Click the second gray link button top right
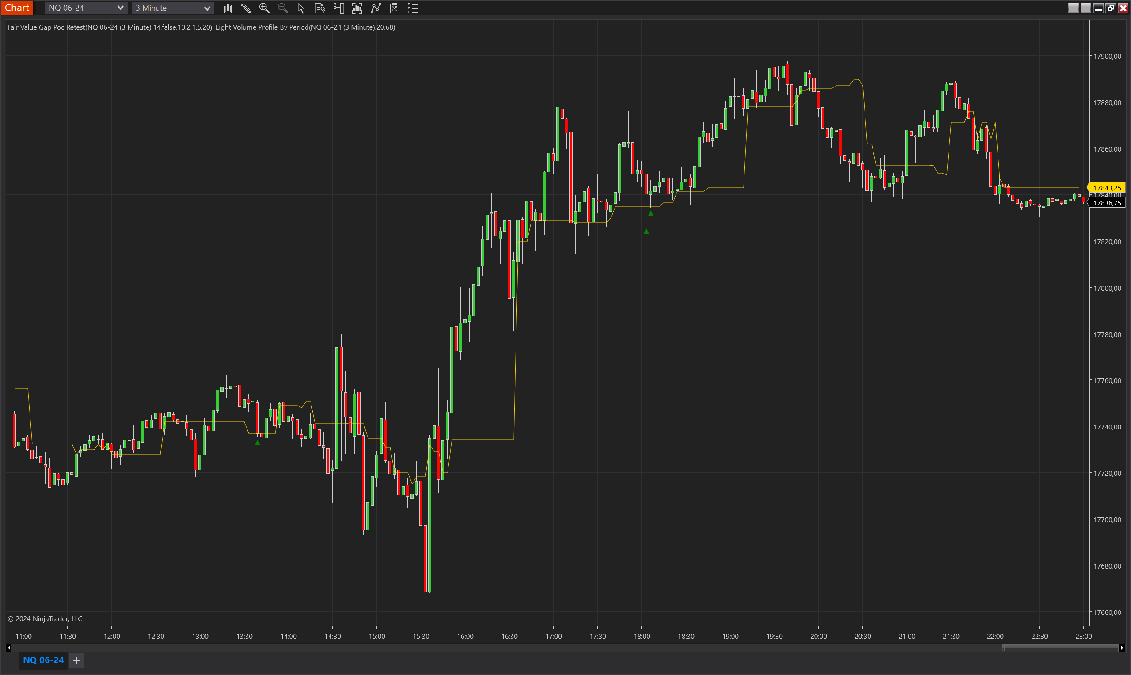This screenshot has width=1131, height=675. click(1085, 8)
